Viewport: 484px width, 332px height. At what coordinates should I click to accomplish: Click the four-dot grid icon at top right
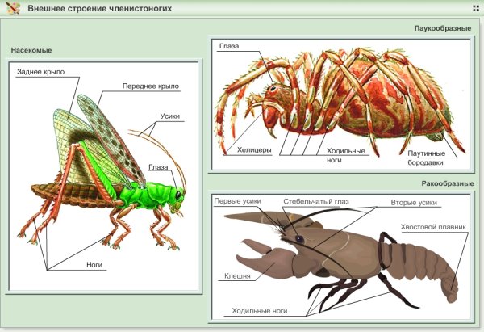tap(475, 8)
